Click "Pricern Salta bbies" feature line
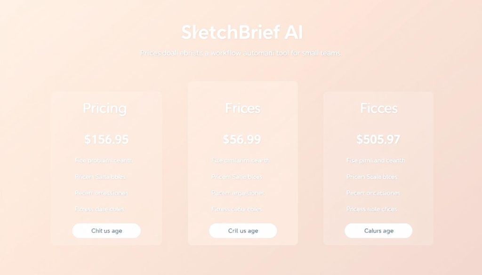Screen dimensions: 482x275 (100, 177)
